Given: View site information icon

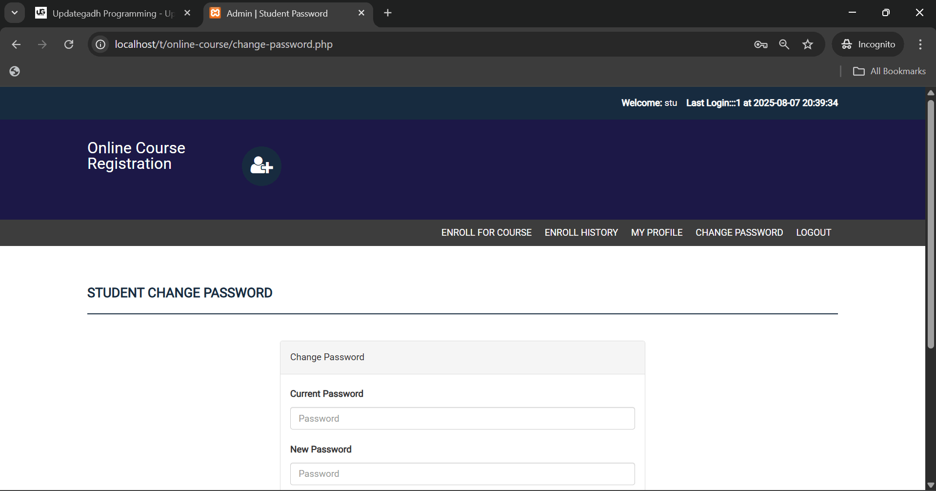Looking at the screenshot, I should [100, 44].
